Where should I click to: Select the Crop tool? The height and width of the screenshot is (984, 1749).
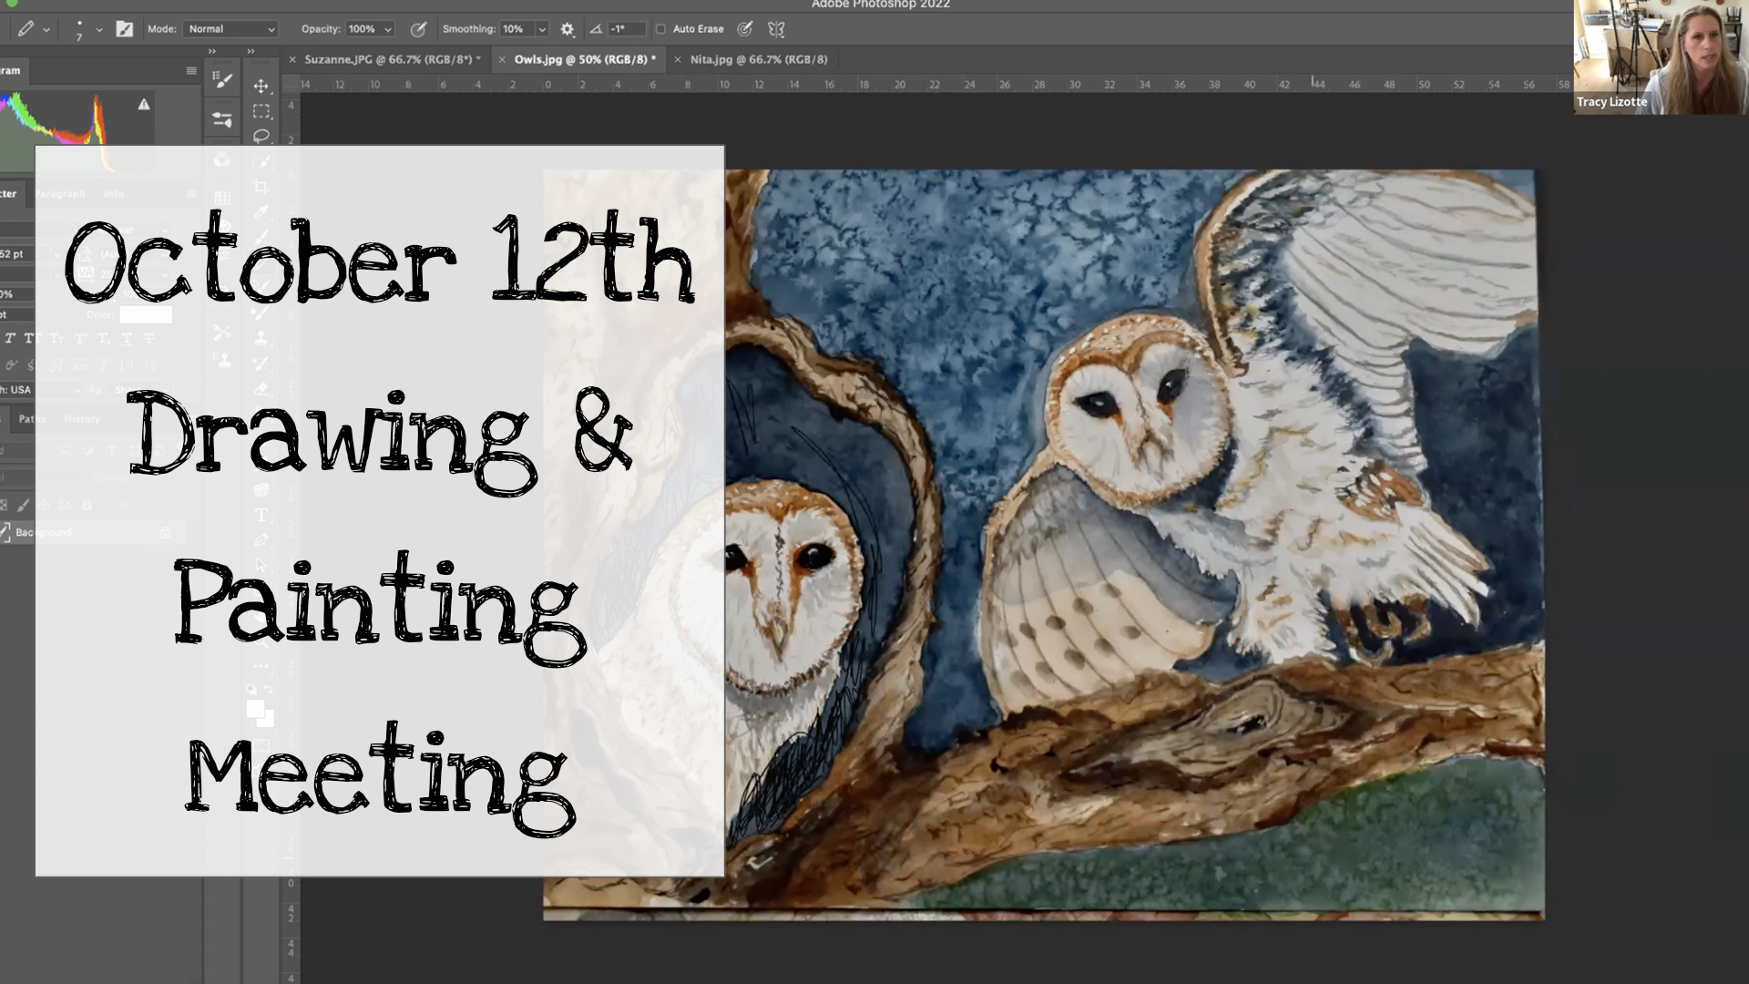(x=261, y=187)
